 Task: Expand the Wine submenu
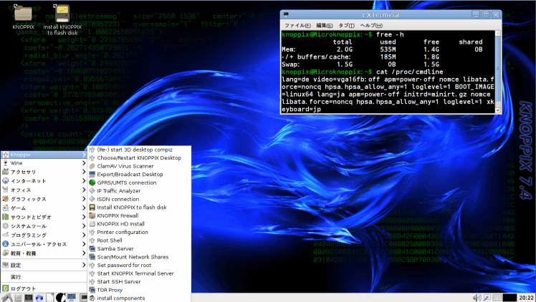pyautogui.click(x=44, y=163)
